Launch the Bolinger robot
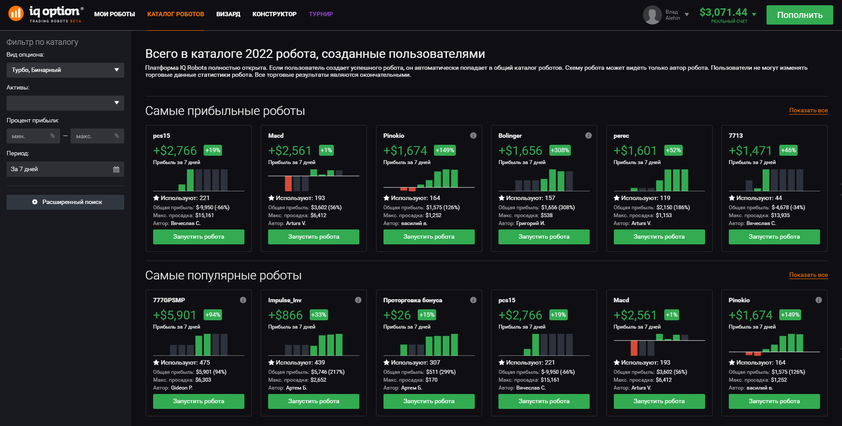This screenshot has height=426, width=842. 544,237
